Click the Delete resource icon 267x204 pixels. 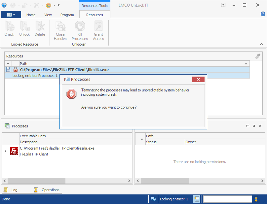point(40,26)
